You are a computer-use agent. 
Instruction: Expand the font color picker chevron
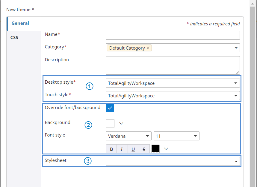click(166, 149)
